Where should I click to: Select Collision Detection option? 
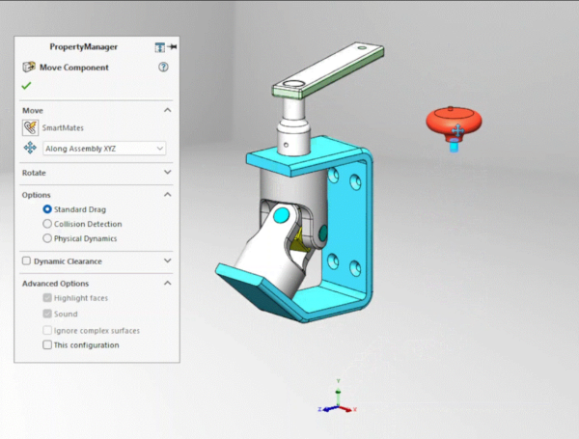coord(47,224)
